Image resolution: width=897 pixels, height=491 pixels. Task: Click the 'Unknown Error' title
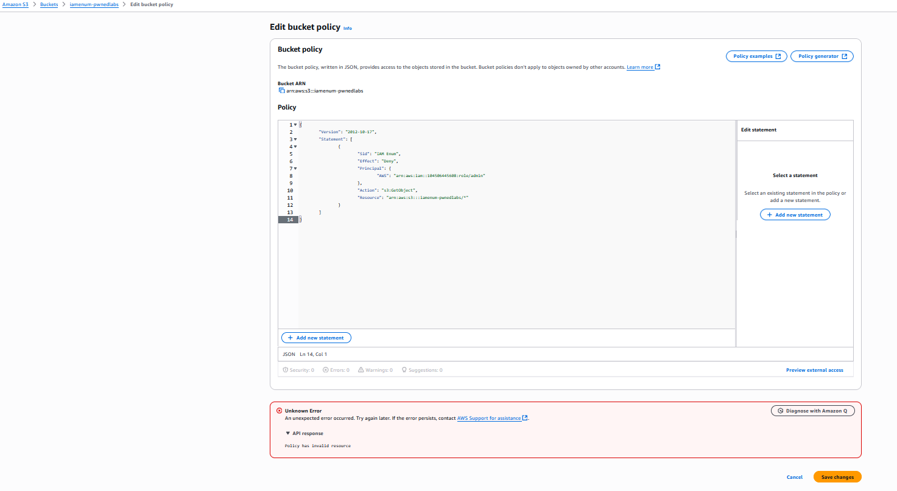pos(303,411)
